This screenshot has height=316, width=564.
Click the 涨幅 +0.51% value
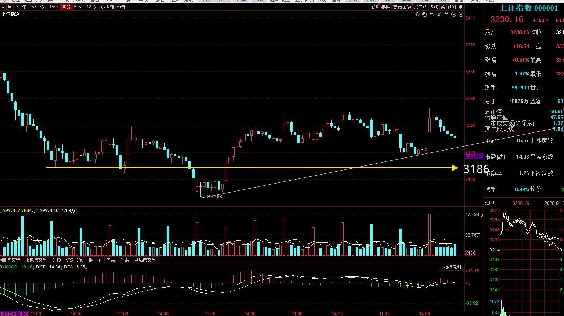[521, 60]
